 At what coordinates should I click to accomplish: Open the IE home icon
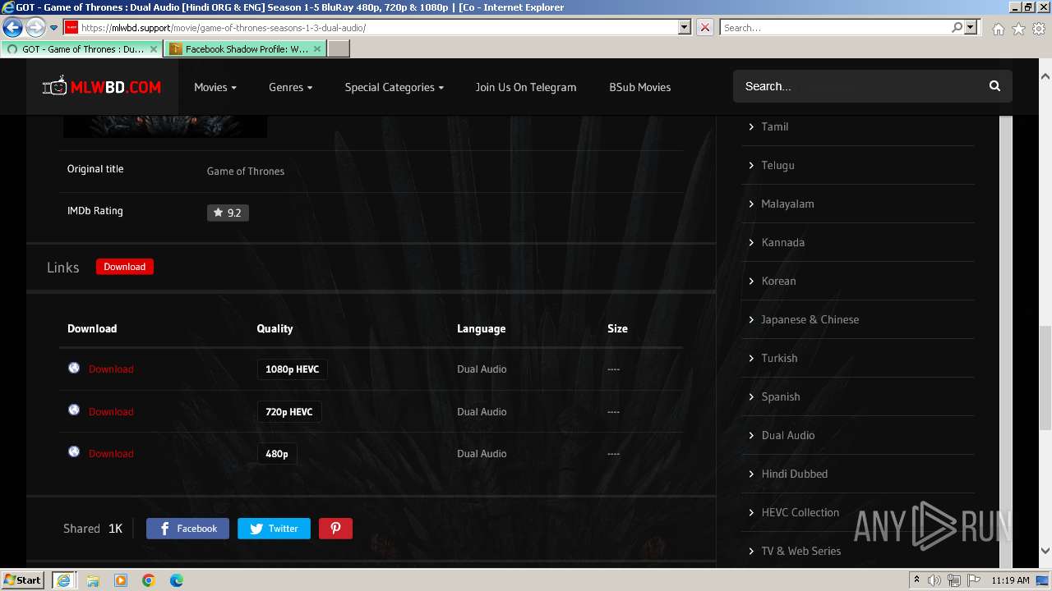click(x=998, y=29)
